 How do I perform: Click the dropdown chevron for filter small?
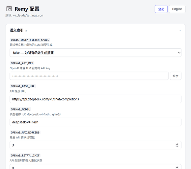[179, 53]
